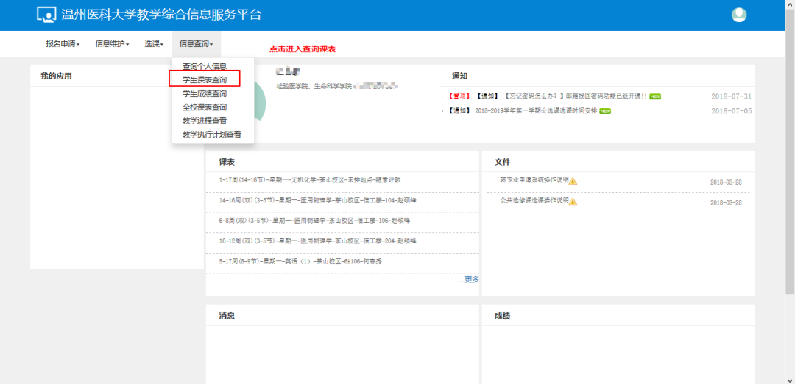The width and height of the screenshot is (795, 384).
Task: Click the platform logo icon in header
Action: pyautogui.click(x=46, y=15)
